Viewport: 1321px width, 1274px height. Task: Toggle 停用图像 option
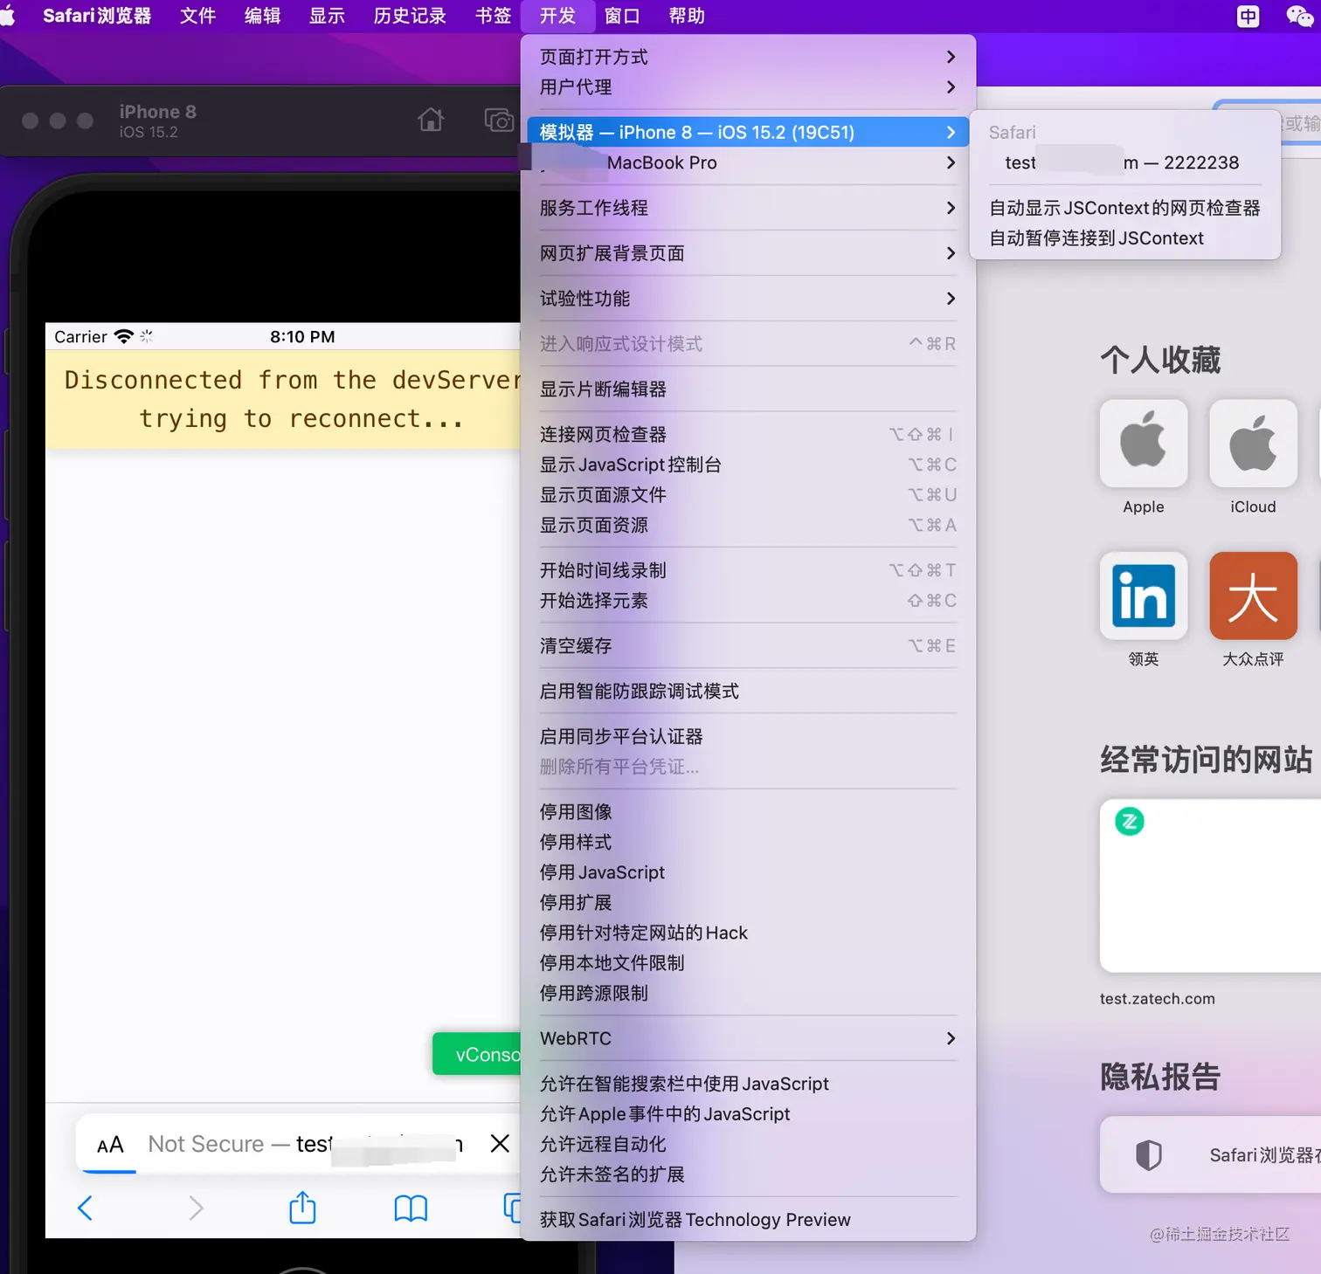(748, 812)
